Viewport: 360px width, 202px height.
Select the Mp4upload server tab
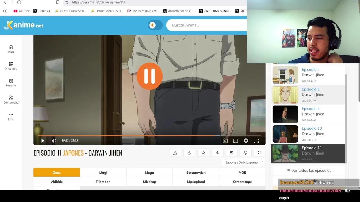point(196,182)
